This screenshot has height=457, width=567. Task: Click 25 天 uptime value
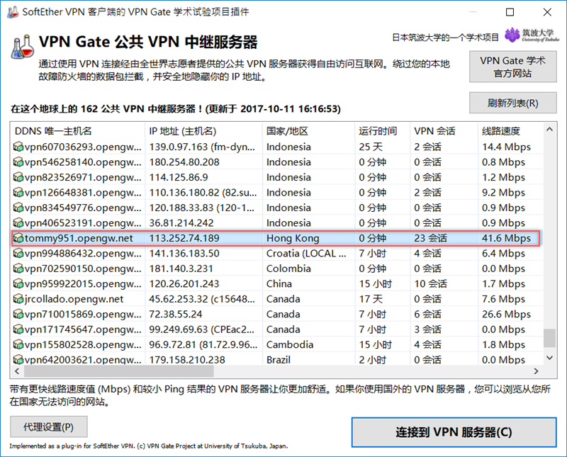pyautogui.click(x=371, y=147)
